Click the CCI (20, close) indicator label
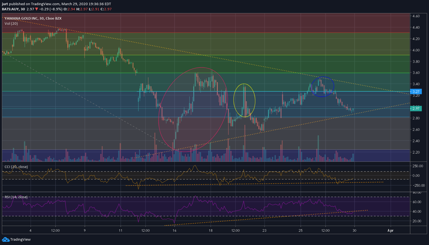This screenshot has width=429, height=245. (16, 167)
